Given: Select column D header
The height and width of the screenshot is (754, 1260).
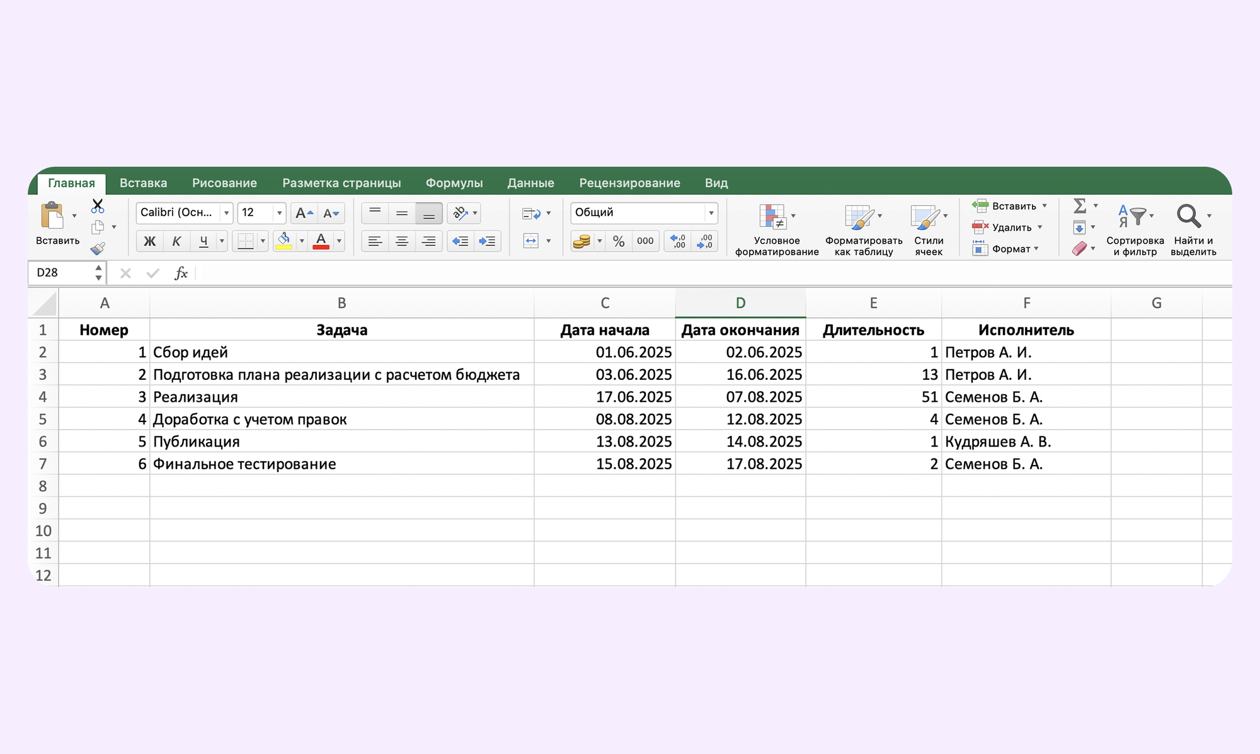Looking at the screenshot, I should (x=740, y=303).
